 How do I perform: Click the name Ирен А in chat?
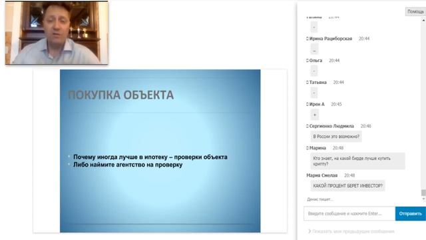pyautogui.click(x=317, y=104)
